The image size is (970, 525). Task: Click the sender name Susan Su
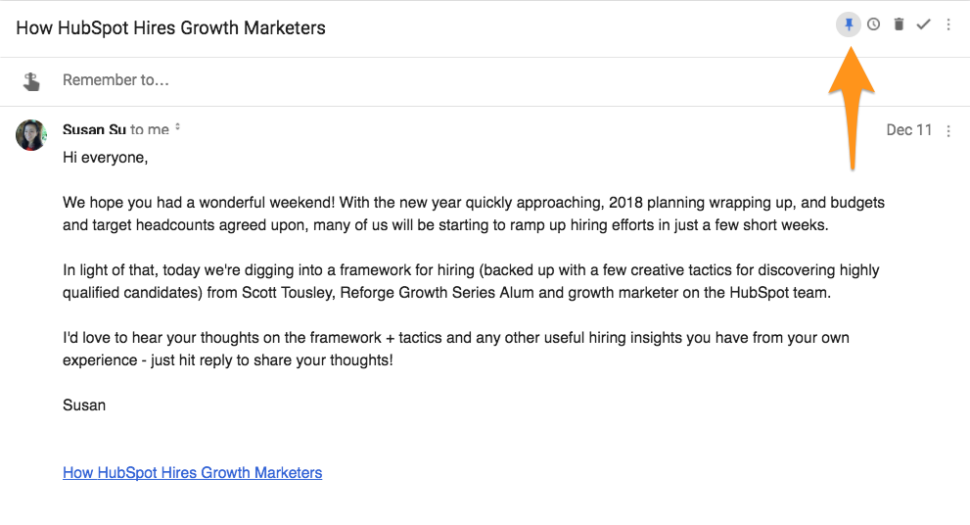[94, 129]
